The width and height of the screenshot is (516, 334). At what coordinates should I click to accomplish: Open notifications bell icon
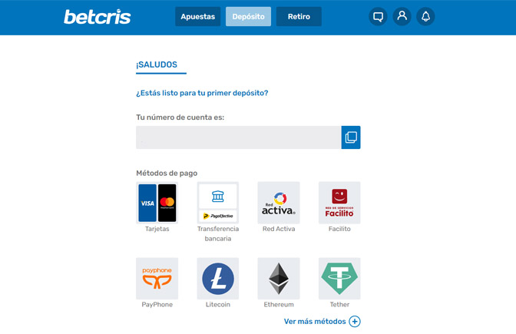tap(425, 16)
